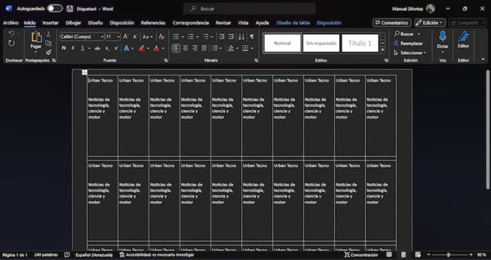
Task: Switch to the Referencias tab
Action: 153,23
